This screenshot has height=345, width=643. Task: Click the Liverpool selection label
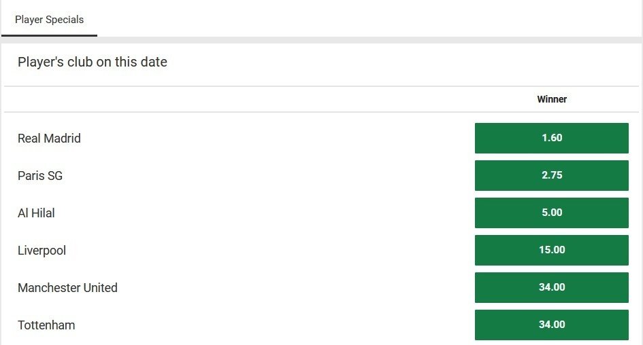pos(42,251)
